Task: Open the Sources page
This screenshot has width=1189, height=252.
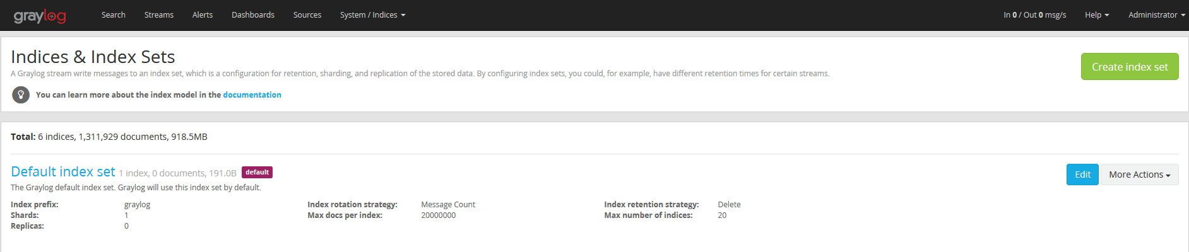Action: [x=307, y=14]
